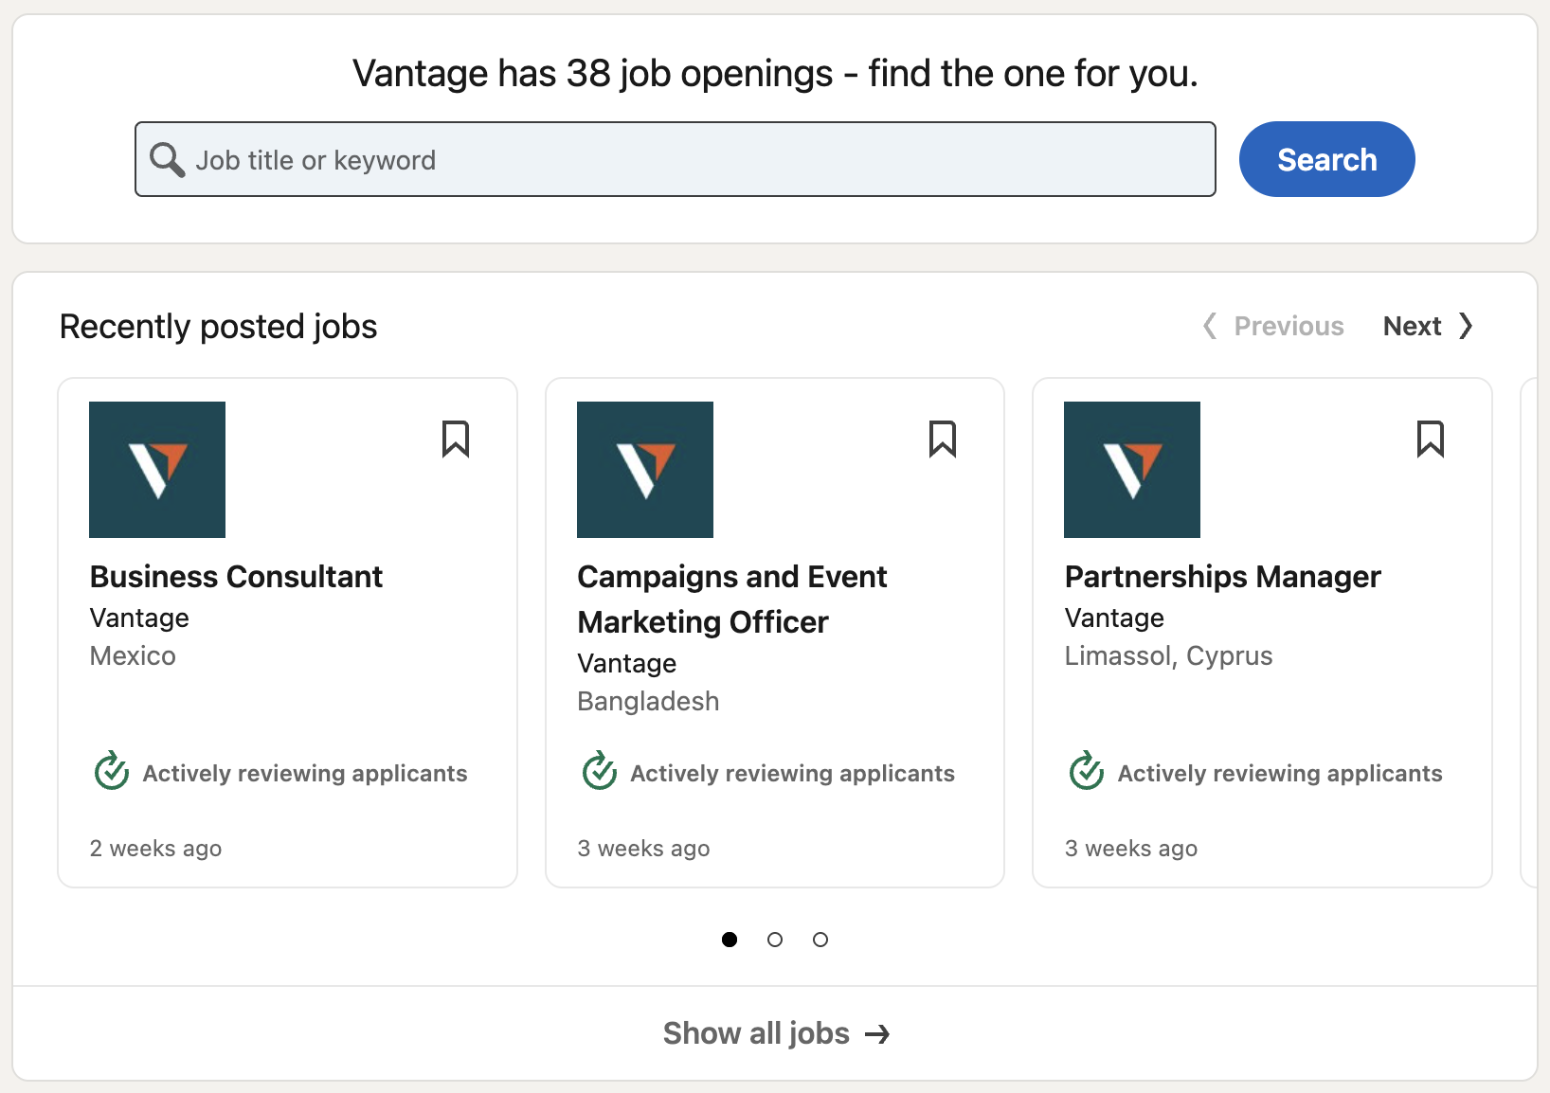Click the Vantage logo on Partnerships Manager card
The height and width of the screenshot is (1093, 1550).
[1132, 470]
